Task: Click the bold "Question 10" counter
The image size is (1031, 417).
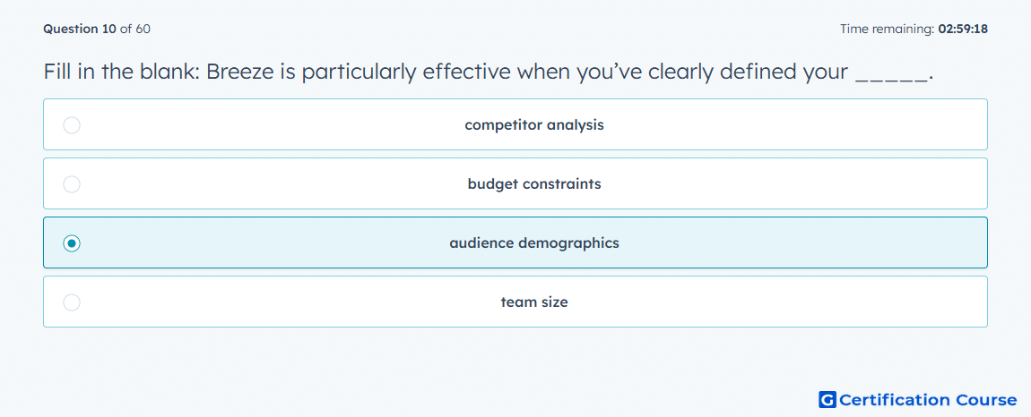Action: 80,29
